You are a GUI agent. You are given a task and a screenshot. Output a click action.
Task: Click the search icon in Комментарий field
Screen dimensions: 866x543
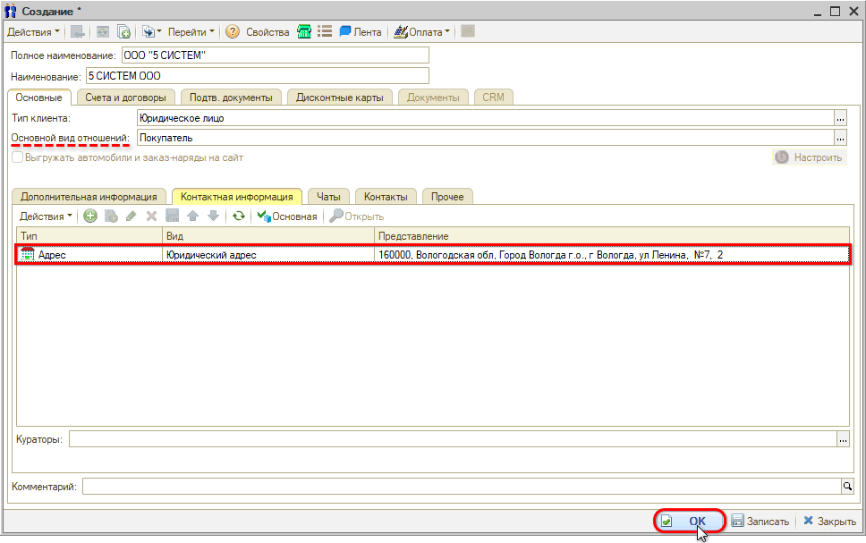[x=847, y=486]
